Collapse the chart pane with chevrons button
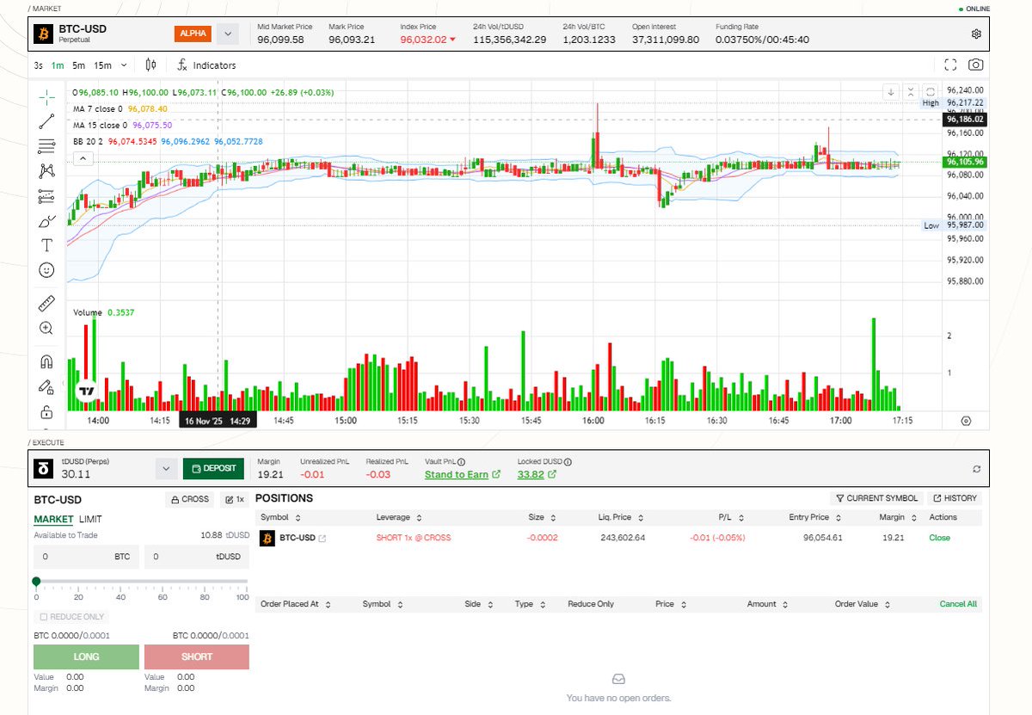This screenshot has width=1032, height=715. coord(911,91)
